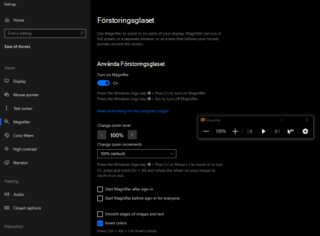
Task: Open 'Make everything on my computer bigger' link
Action: click(x=133, y=111)
